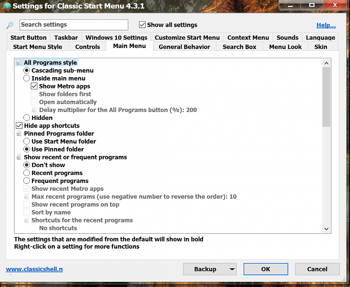The height and width of the screenshot is (287, 350).
Task: Click the Delay multiplier for All Programs button row
Action: [118, 110]
